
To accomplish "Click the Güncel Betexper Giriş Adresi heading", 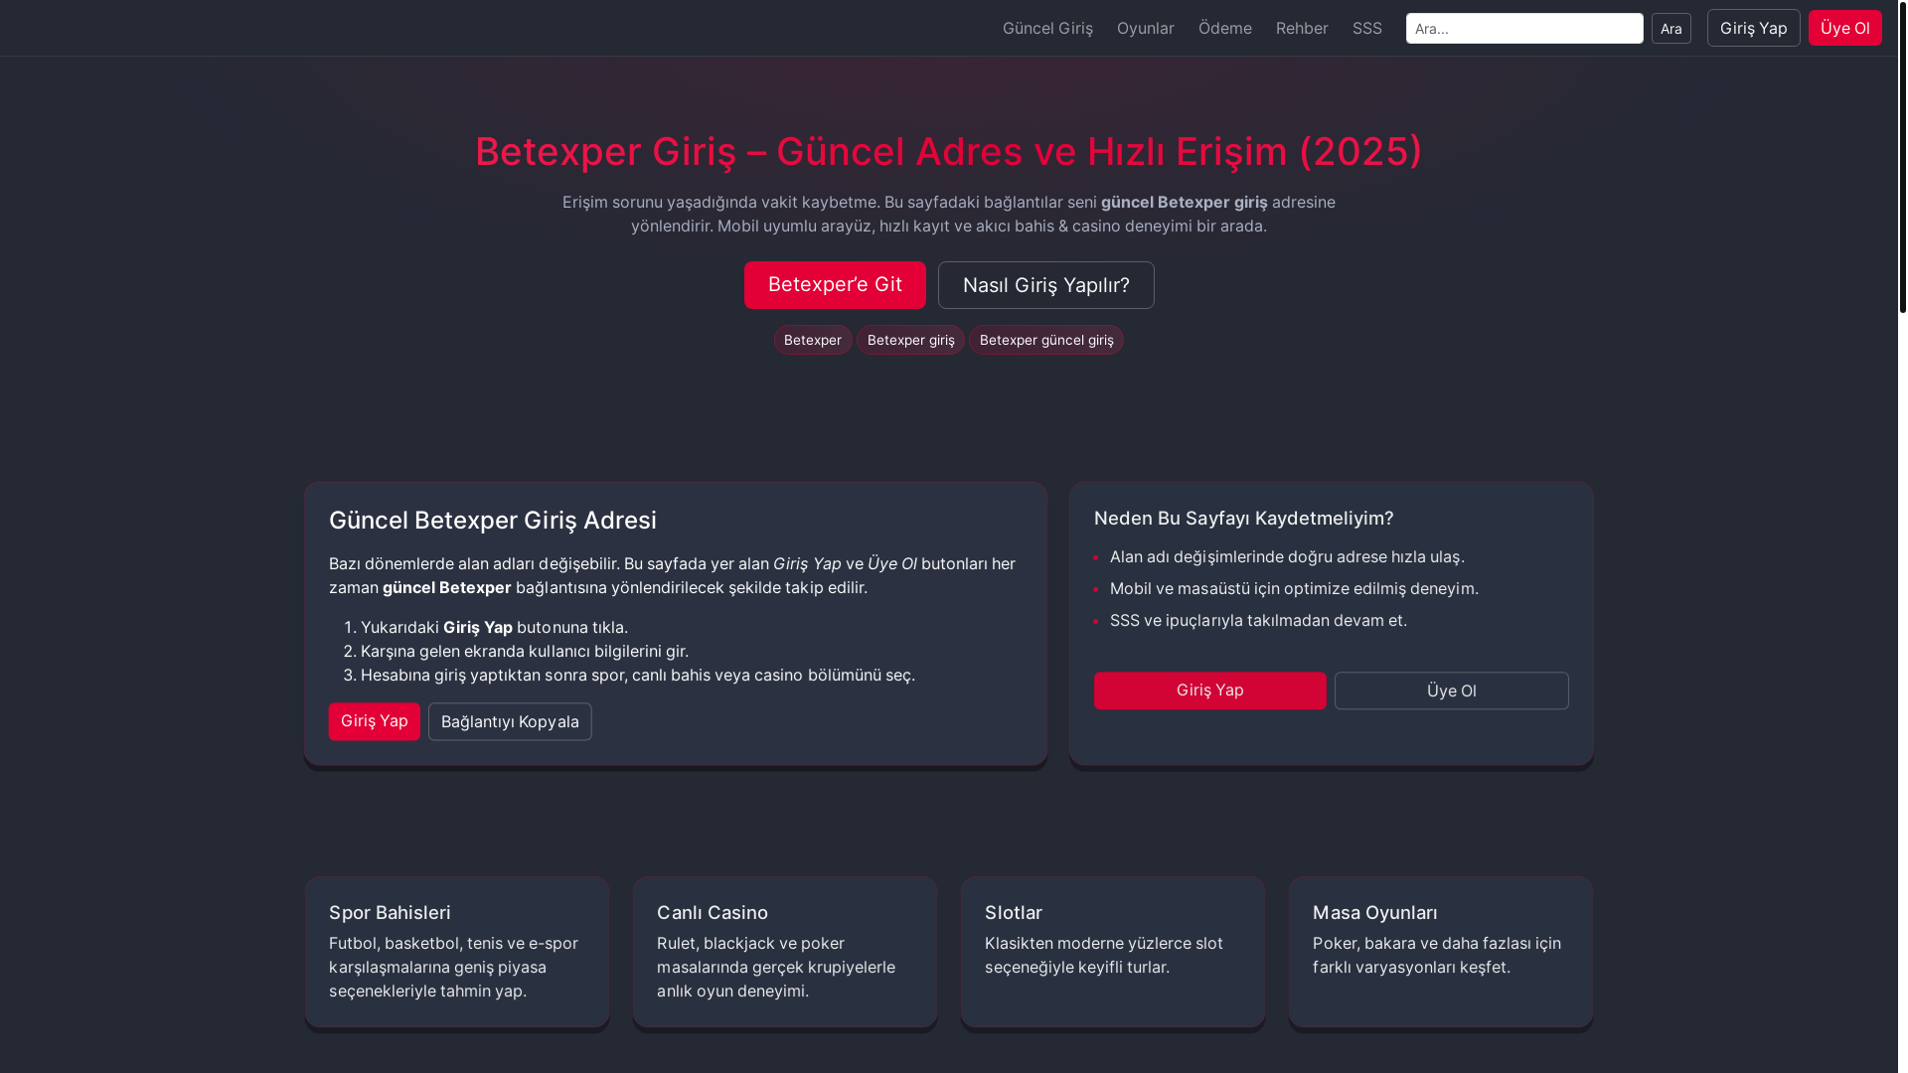I will click(x=493, y=521).
